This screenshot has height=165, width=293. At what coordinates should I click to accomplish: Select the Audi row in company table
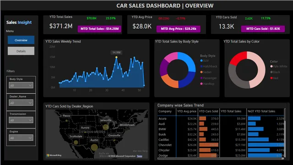[221, 124]
